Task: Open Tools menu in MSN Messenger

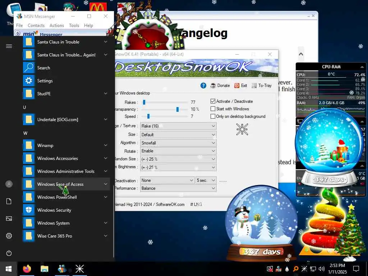Action: click(x=74, y=26)
